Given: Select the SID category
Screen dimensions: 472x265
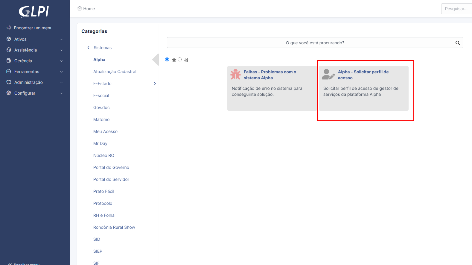Looking at the screenshot, I should (x=97, y=239).
